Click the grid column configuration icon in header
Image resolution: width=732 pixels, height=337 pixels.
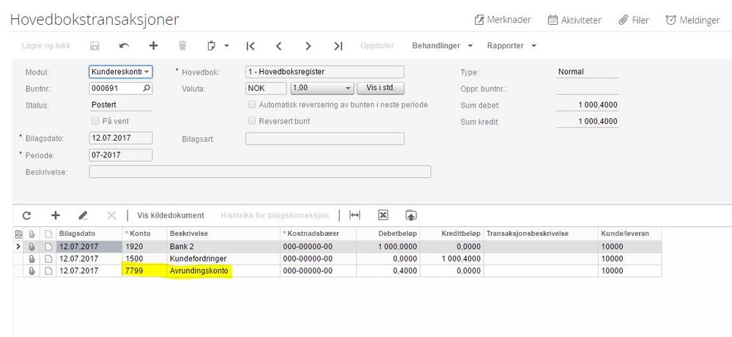pos(18,234)
